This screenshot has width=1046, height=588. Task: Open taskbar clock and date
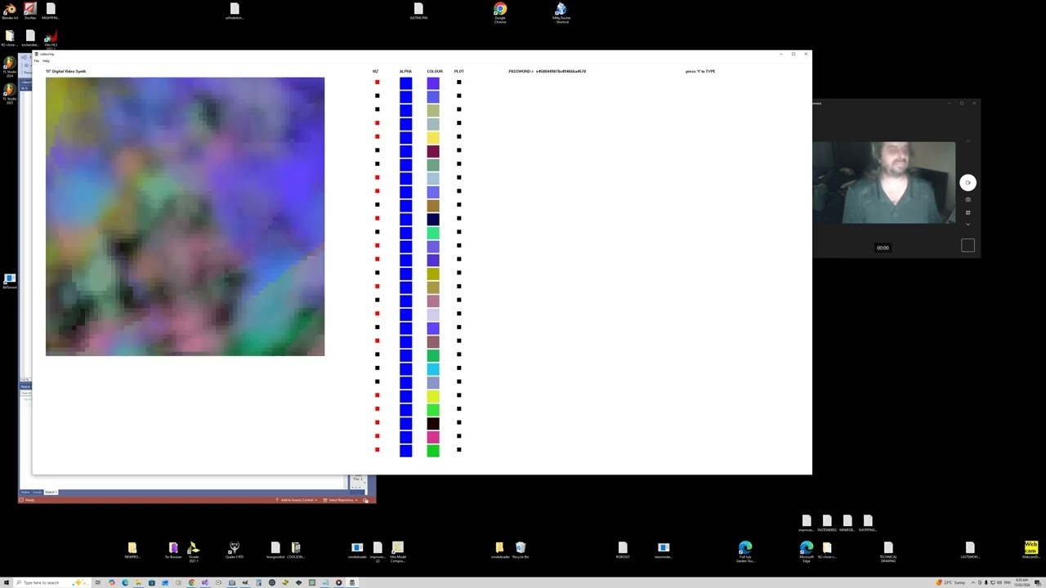pyautogui.click(x=1021, y=582)
